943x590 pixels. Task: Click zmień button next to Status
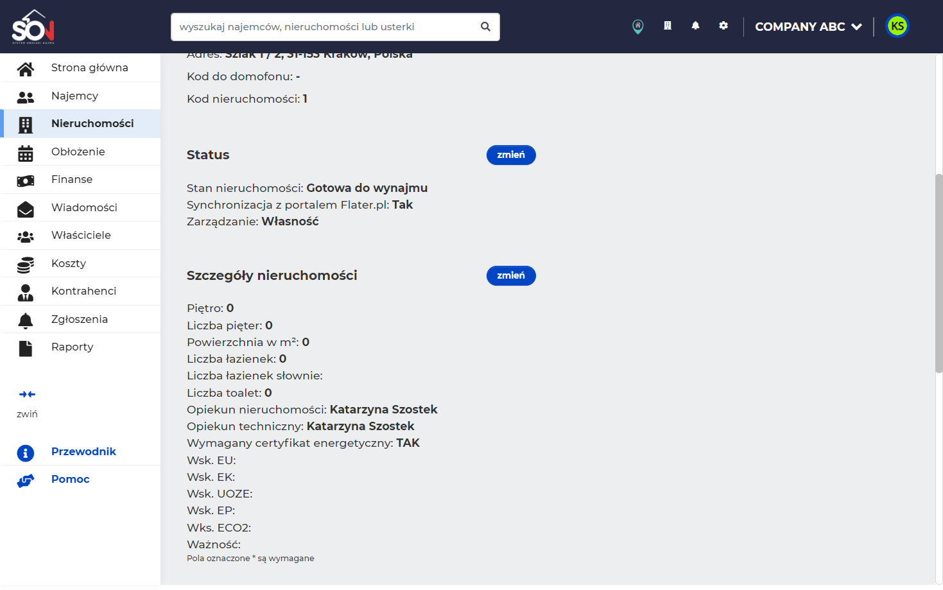511,155
